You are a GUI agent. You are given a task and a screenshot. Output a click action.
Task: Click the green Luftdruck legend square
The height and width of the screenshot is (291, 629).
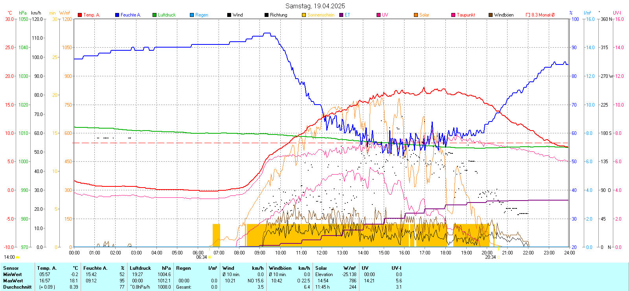coord(154,15)
